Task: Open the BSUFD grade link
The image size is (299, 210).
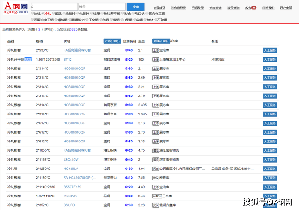Action: tap(69, 205)
